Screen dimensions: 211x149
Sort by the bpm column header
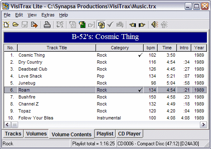click(x=151, y=48)
